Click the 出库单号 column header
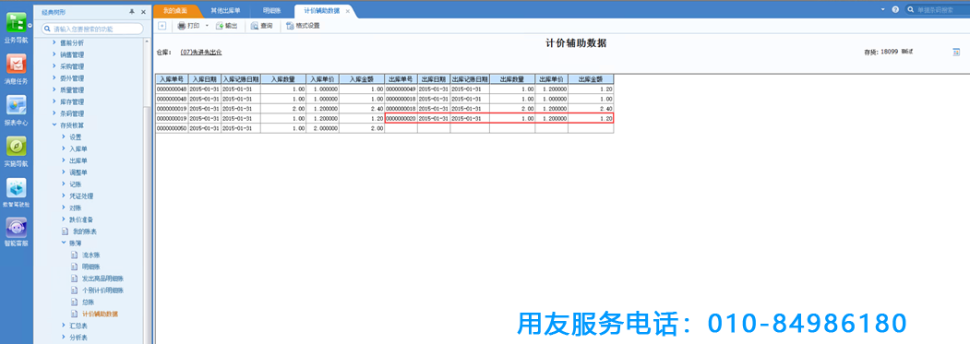The width and height of the screenshot is (970, 344). 401,79
